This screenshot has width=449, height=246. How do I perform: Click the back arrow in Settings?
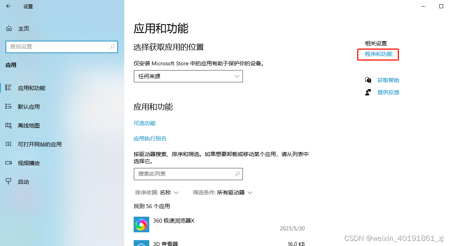[x=9, y=6]
